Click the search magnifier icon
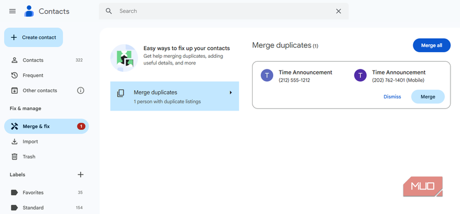Screen dimensions: 460x214 109,11
